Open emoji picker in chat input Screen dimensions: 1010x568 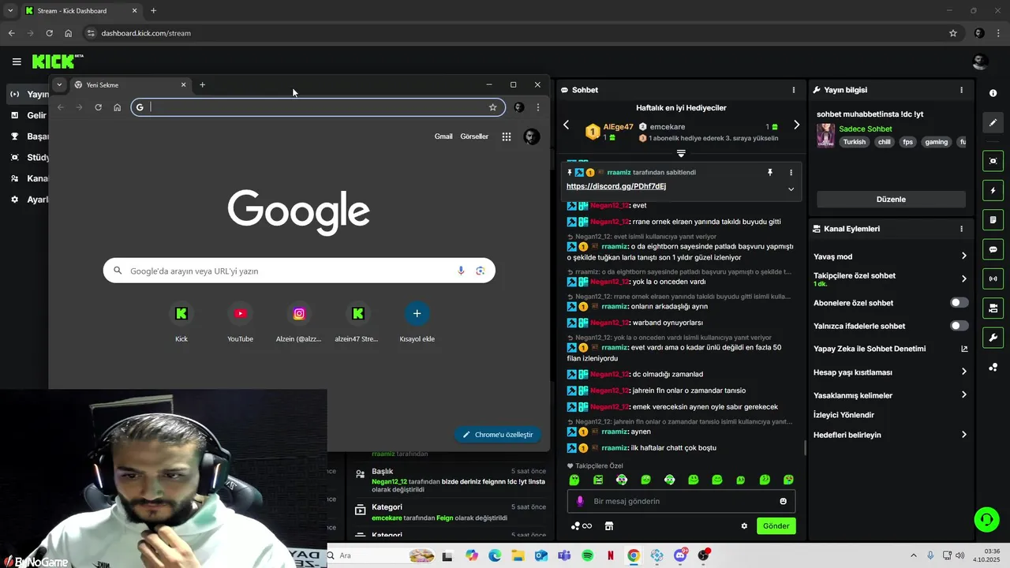[x=783, y=501]
